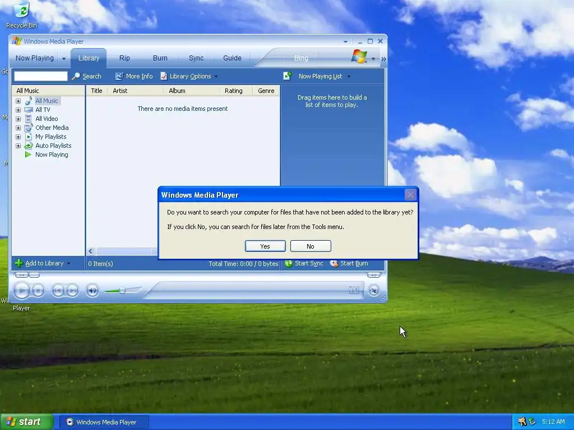Image resolution: width=574 pixels, height=430 pixels.
Task: Sort by the Rating column header
Action: 236,91
